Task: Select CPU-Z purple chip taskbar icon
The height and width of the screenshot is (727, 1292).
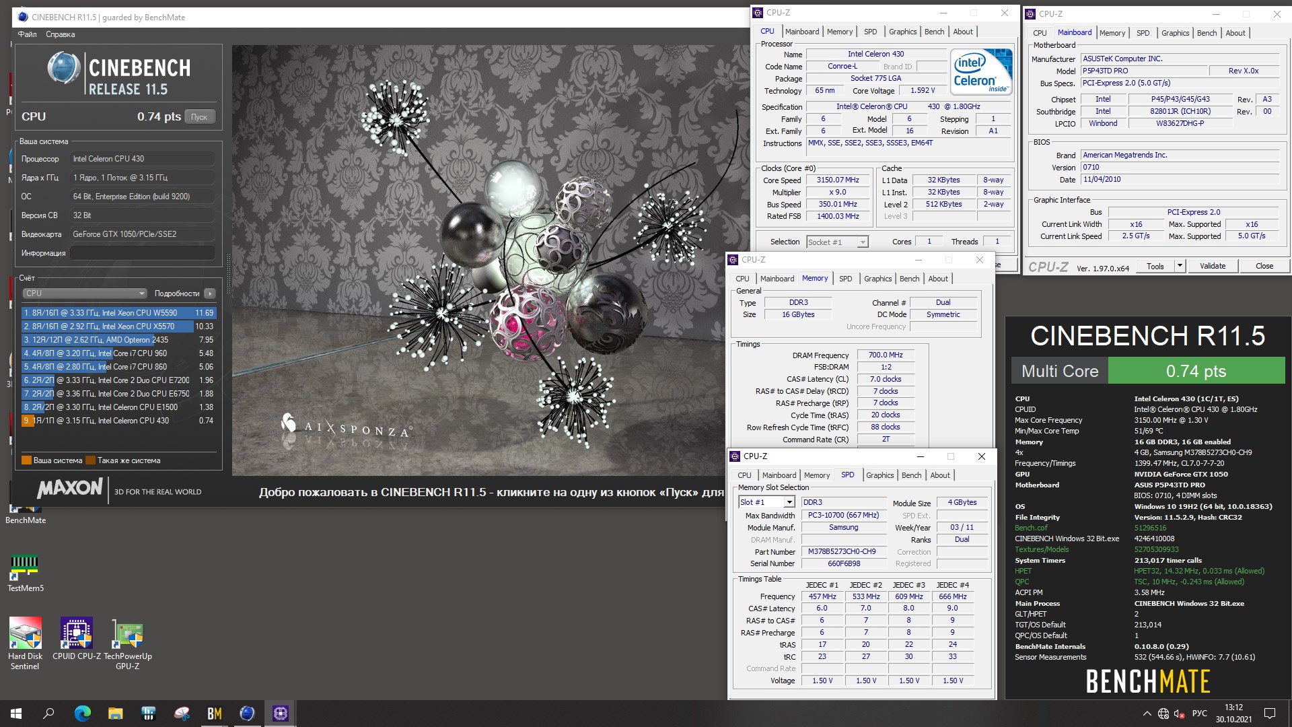Action: coord(281,714)
